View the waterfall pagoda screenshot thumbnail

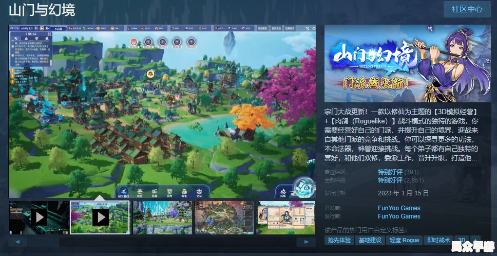(162, 217)
